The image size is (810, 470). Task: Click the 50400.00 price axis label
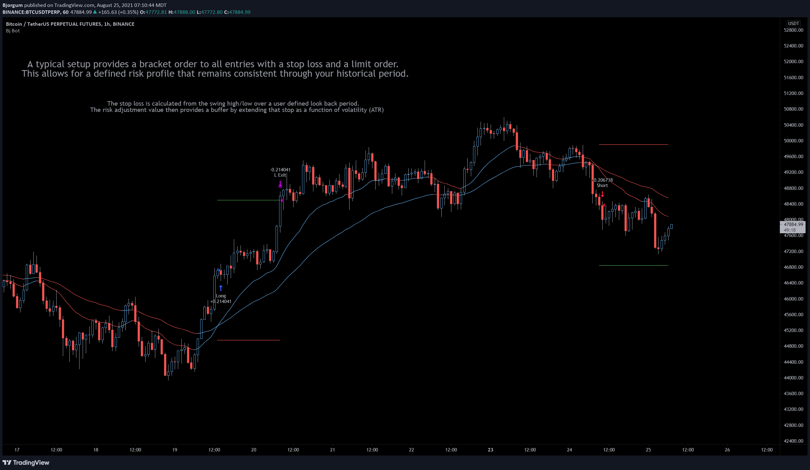pos(793,125)
